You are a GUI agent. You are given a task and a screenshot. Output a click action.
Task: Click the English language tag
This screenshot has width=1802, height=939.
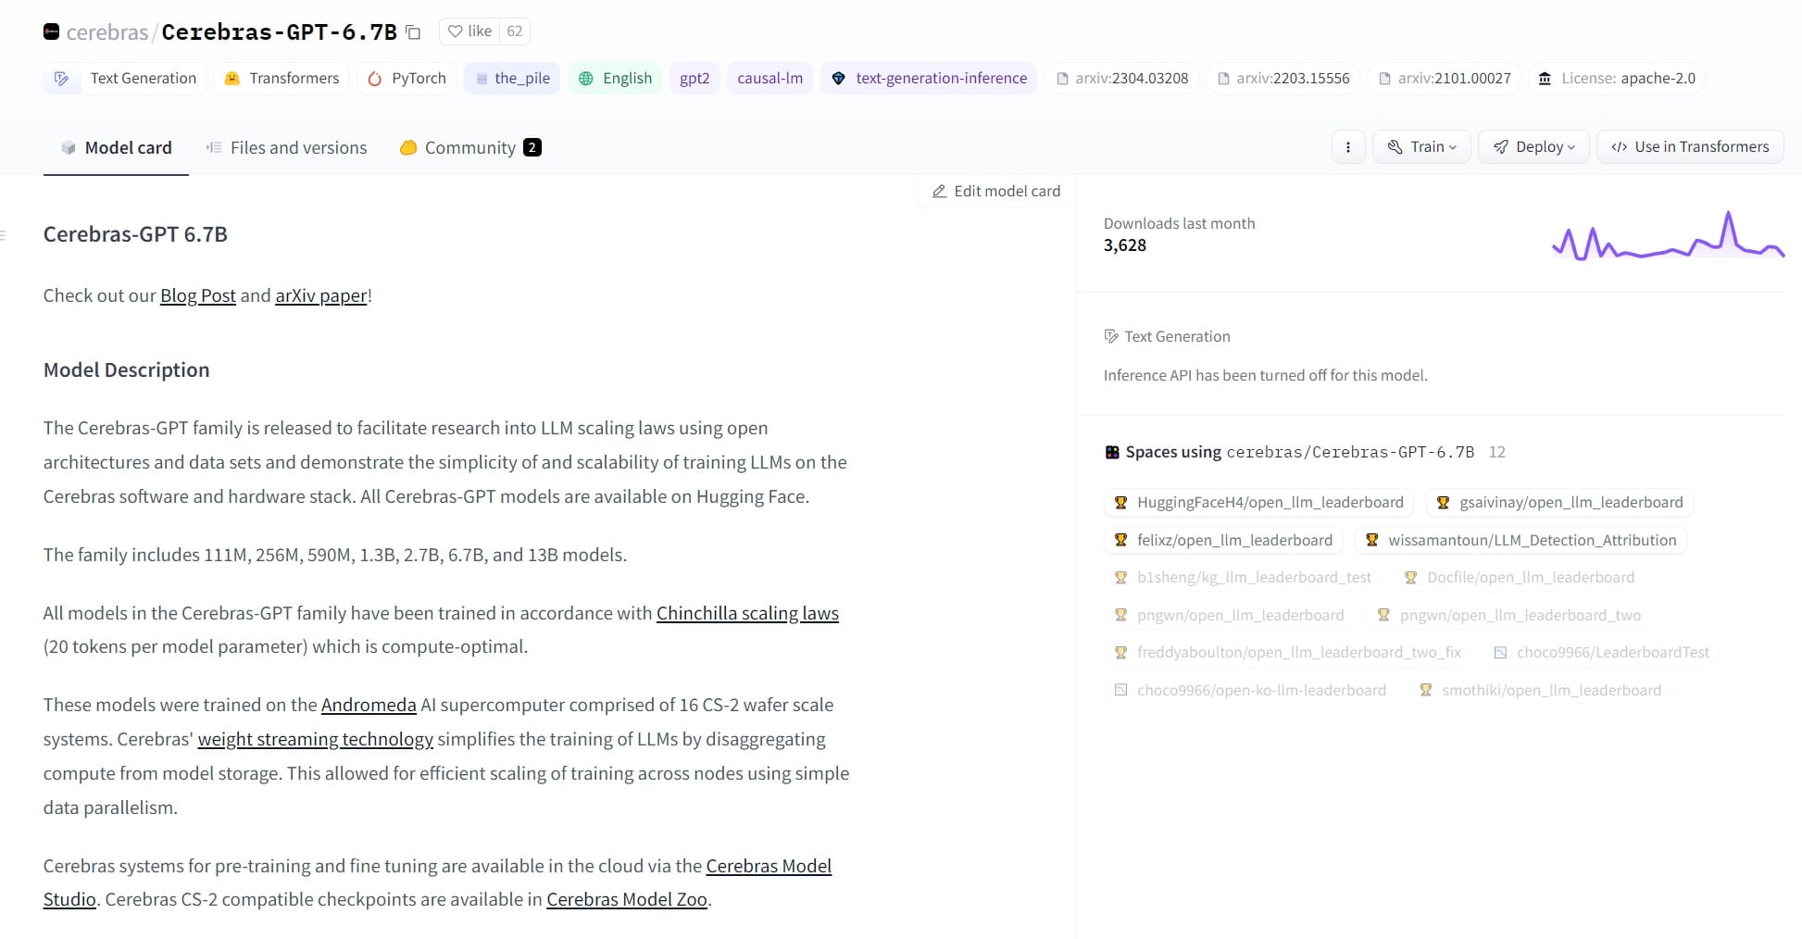(616, 79)
